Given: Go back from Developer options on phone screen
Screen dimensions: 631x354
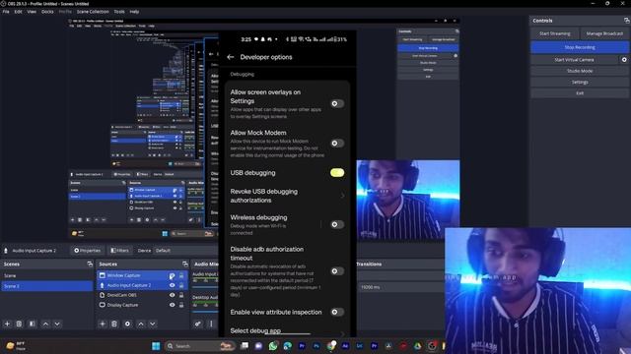Looking at the screenshot, I should 230,57.
